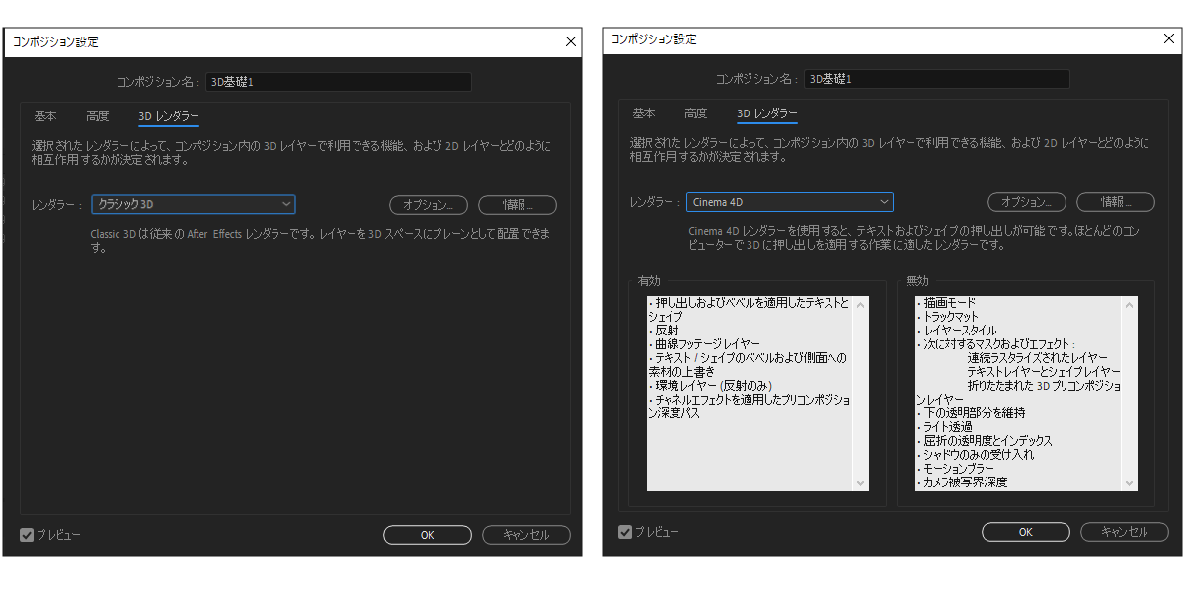Click the up arrow of 有効 list scrollbar

[861, 304]
